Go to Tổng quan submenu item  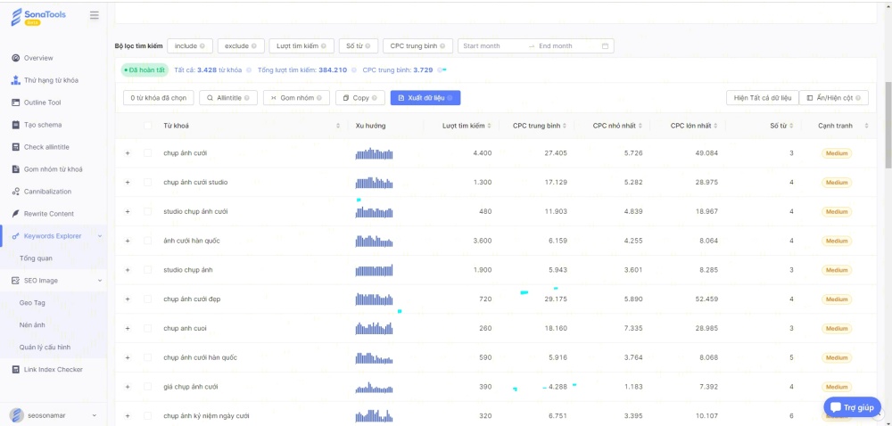click(36, 258)
